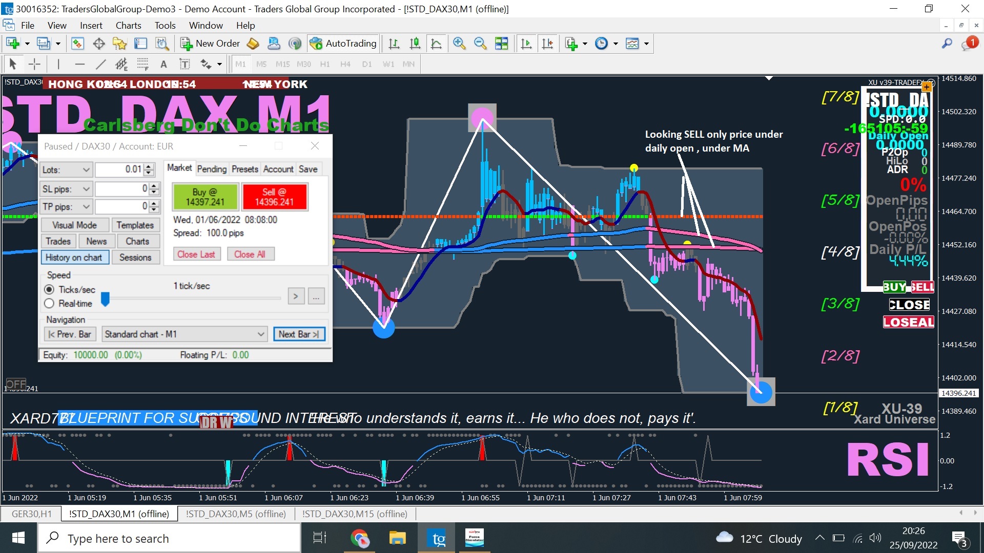Click the Next Bar button
This screenshot has width=984, height=553.
pos(299,334)
